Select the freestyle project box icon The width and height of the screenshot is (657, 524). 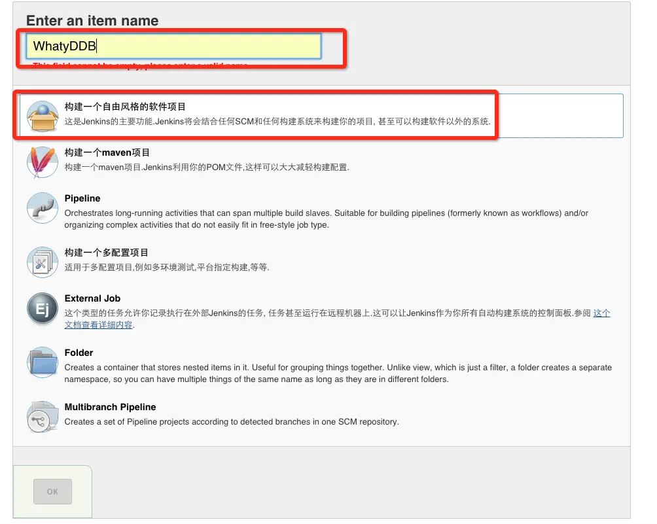click(x=43, y=116)
